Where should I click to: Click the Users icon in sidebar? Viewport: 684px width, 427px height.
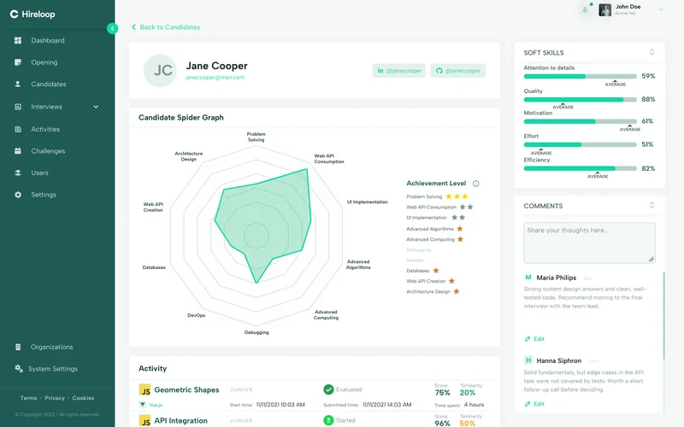(x=18, y=173)
